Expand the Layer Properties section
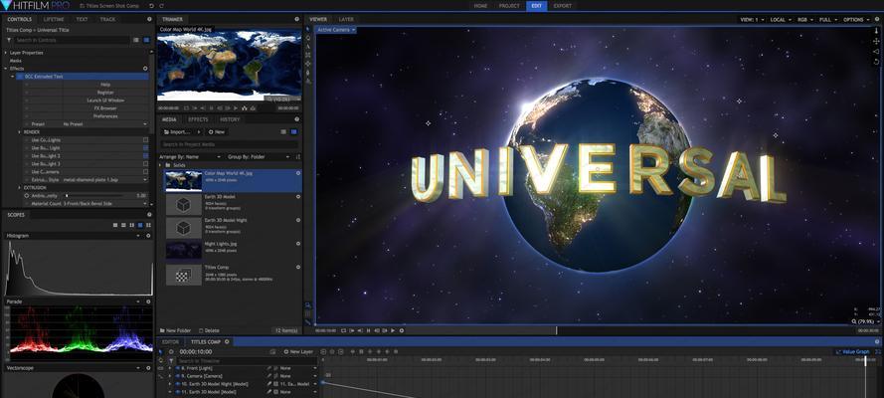This screenshot has height=398, width=884. tap(6, 53)
